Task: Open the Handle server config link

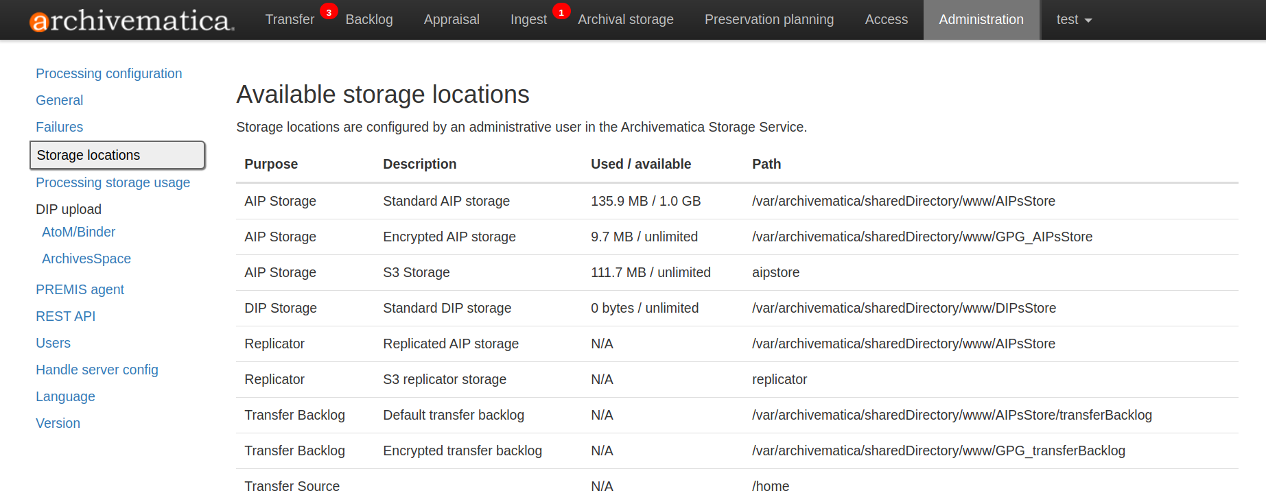Action: [x=97, y=370]
